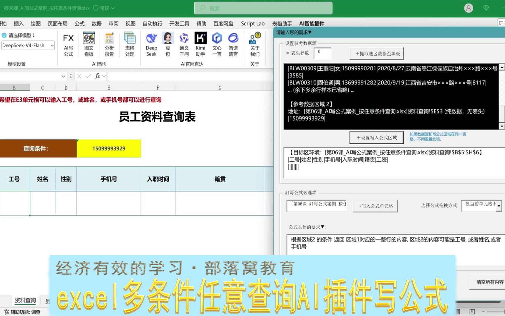Click the search box in title bar
505x316 pixels.
[263, 8]
